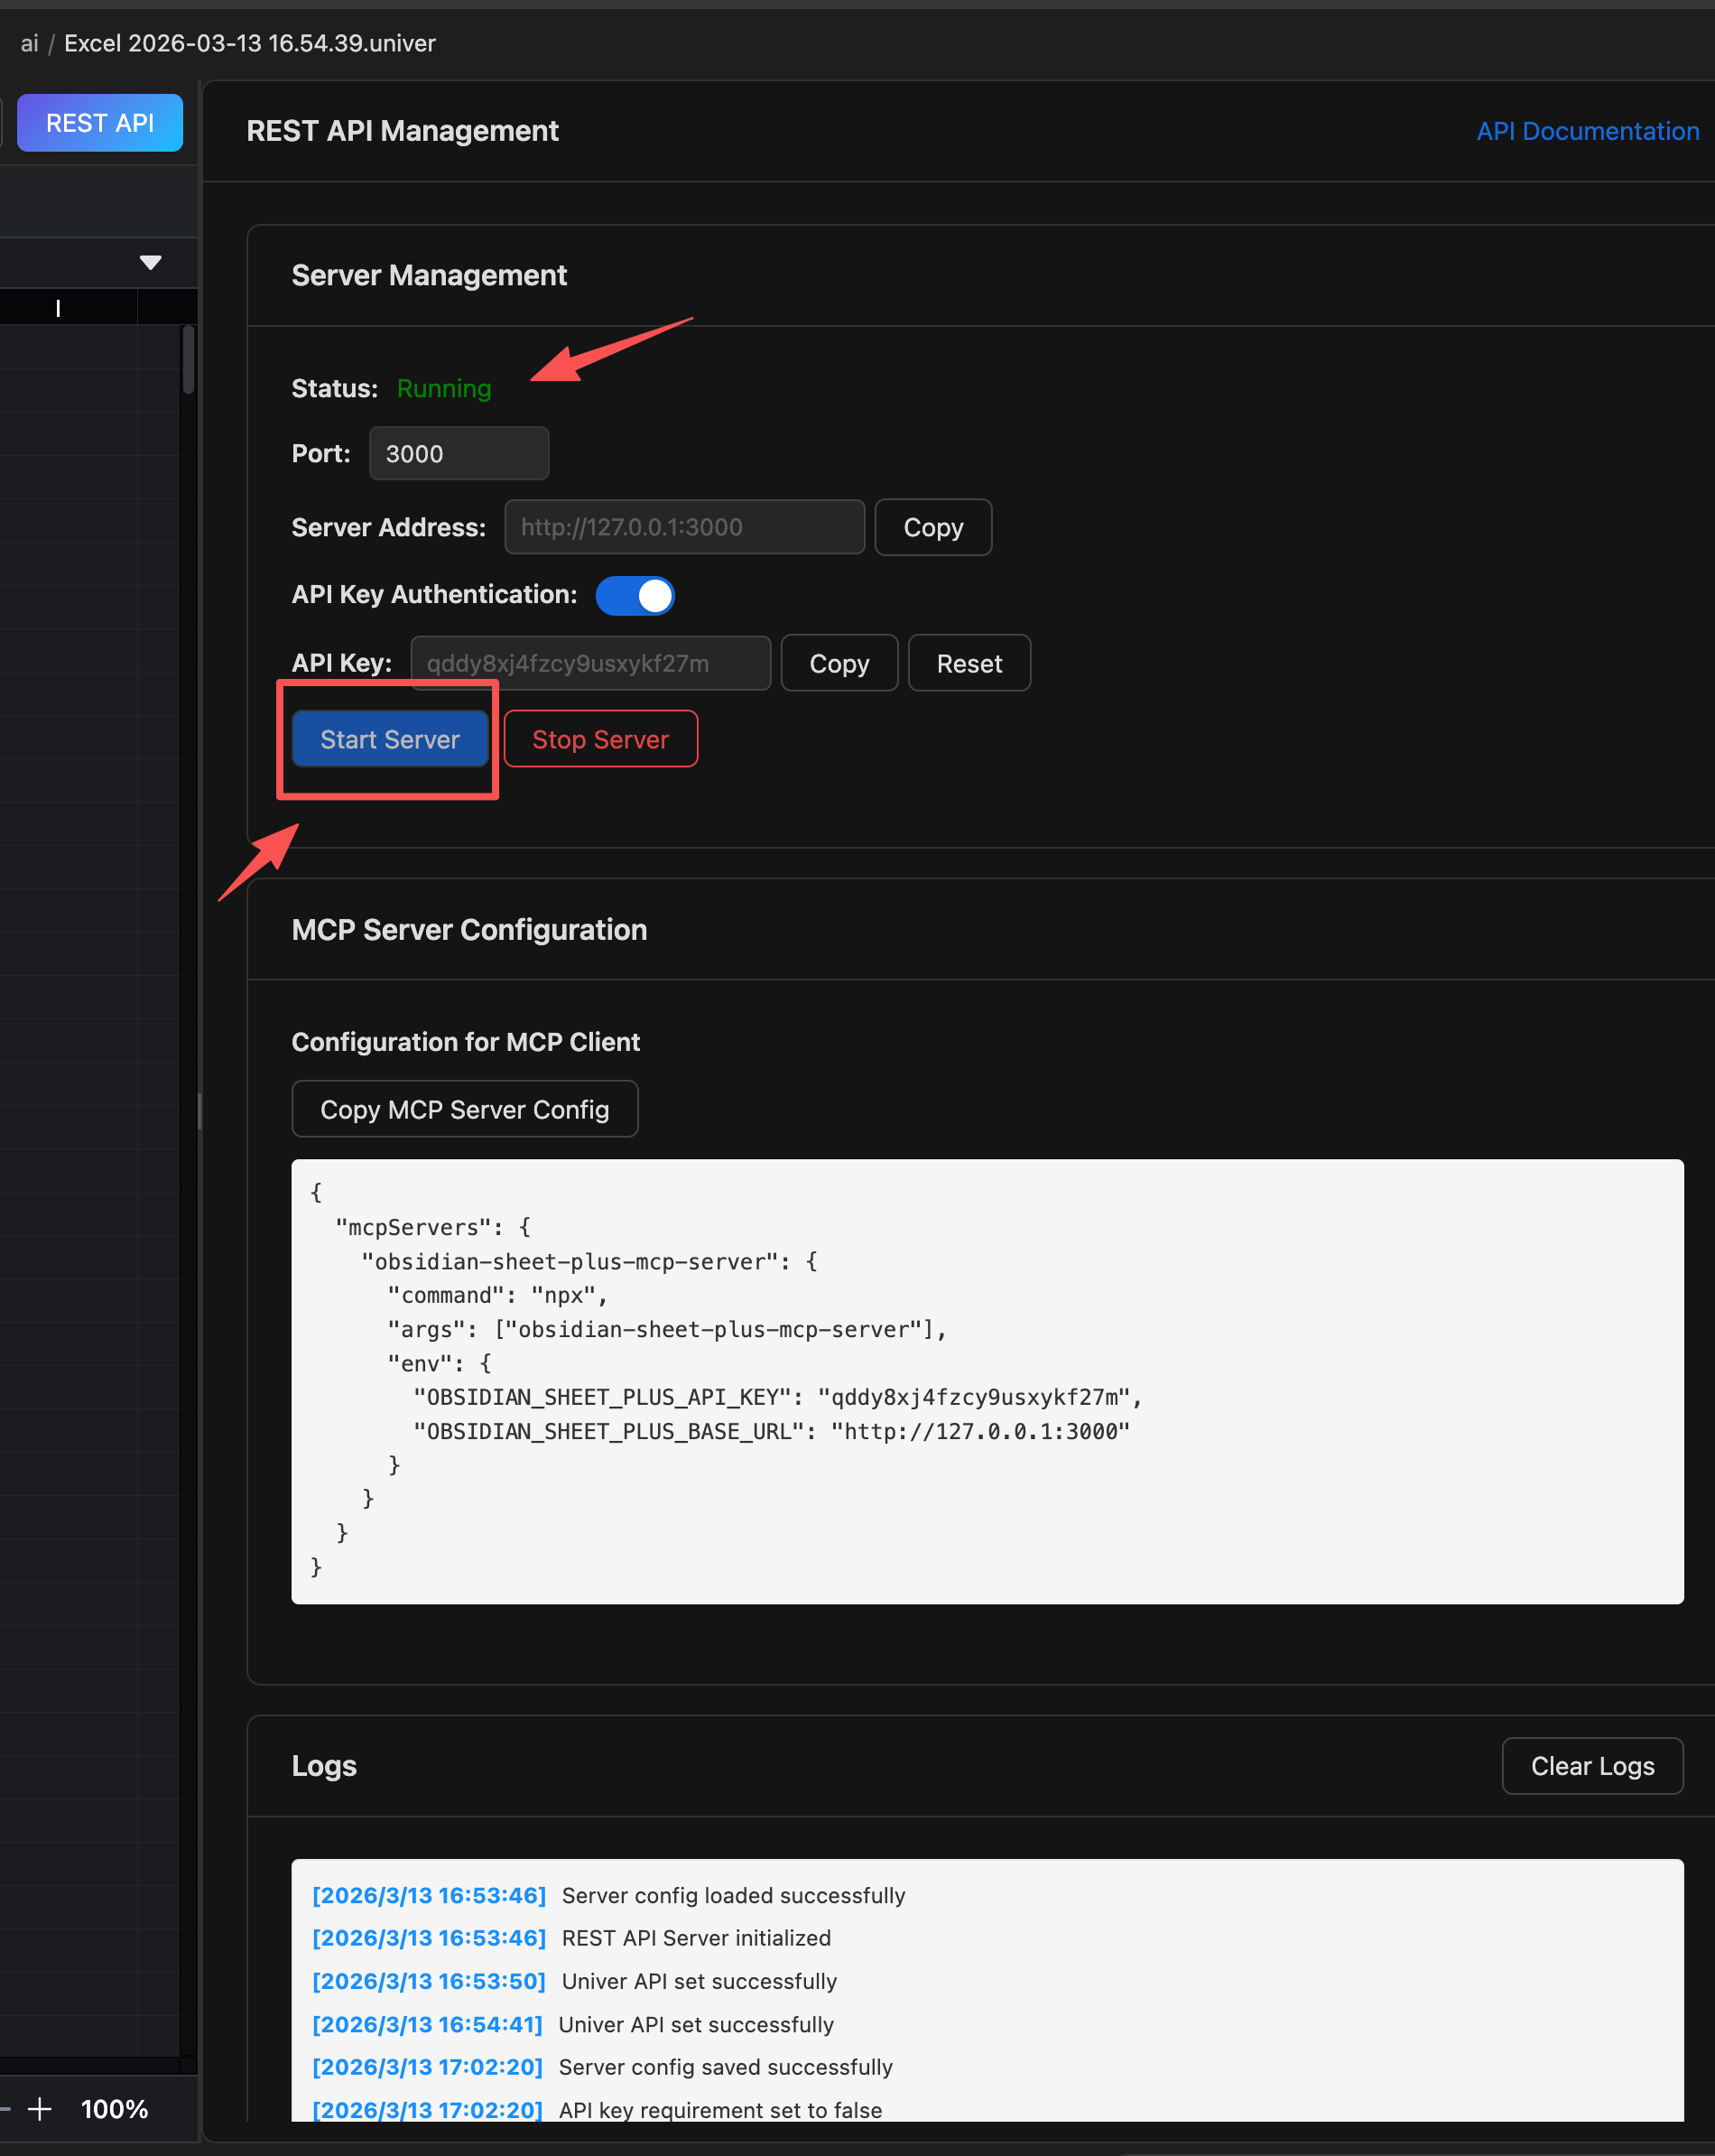The height and width of the screenshot is (2156, 1715).
Task: Copy MCP Server Config to clipboard
Action: [464, 1109]
